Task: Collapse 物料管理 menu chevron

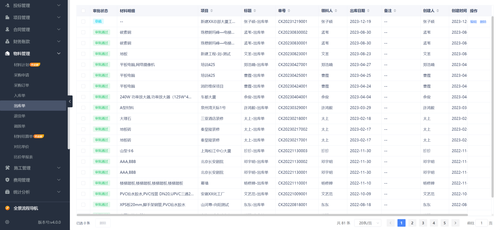Action: pos(59,53)
